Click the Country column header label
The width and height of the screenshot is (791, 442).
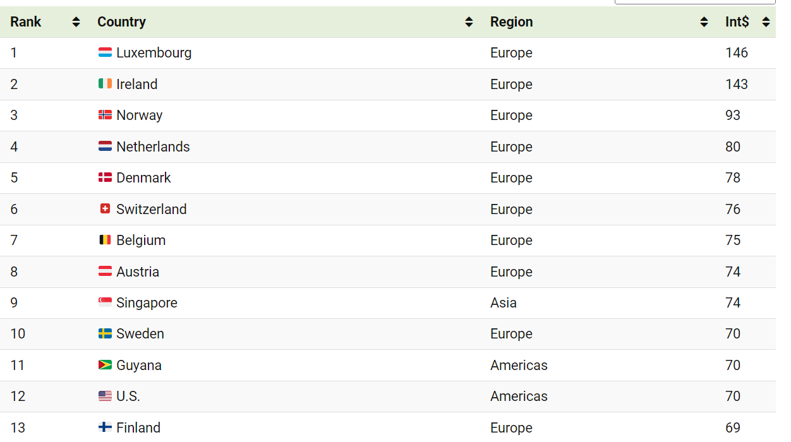click(121, 22)
